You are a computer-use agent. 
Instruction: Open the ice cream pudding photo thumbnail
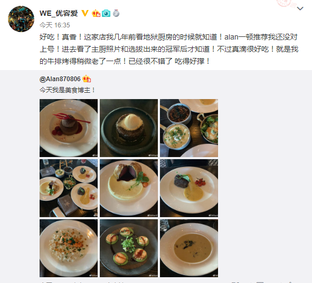[129, 128]
